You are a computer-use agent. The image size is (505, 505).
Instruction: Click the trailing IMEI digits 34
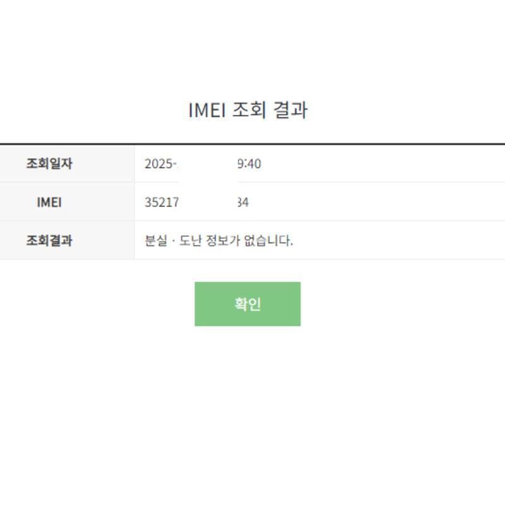[243, 203]
